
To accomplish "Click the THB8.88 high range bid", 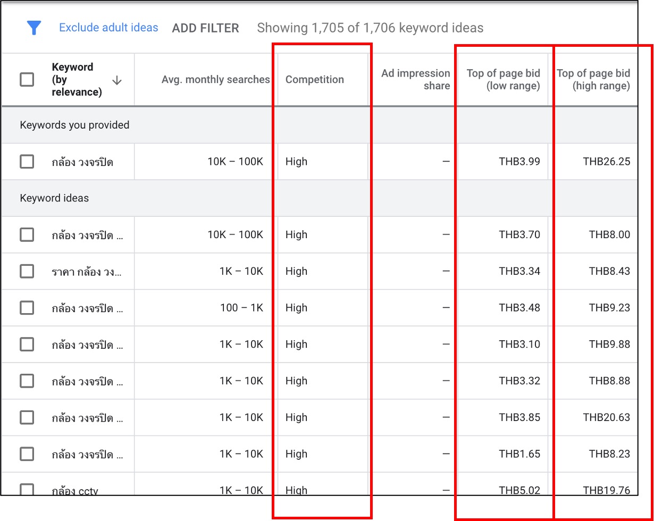I will click(609, 381).
